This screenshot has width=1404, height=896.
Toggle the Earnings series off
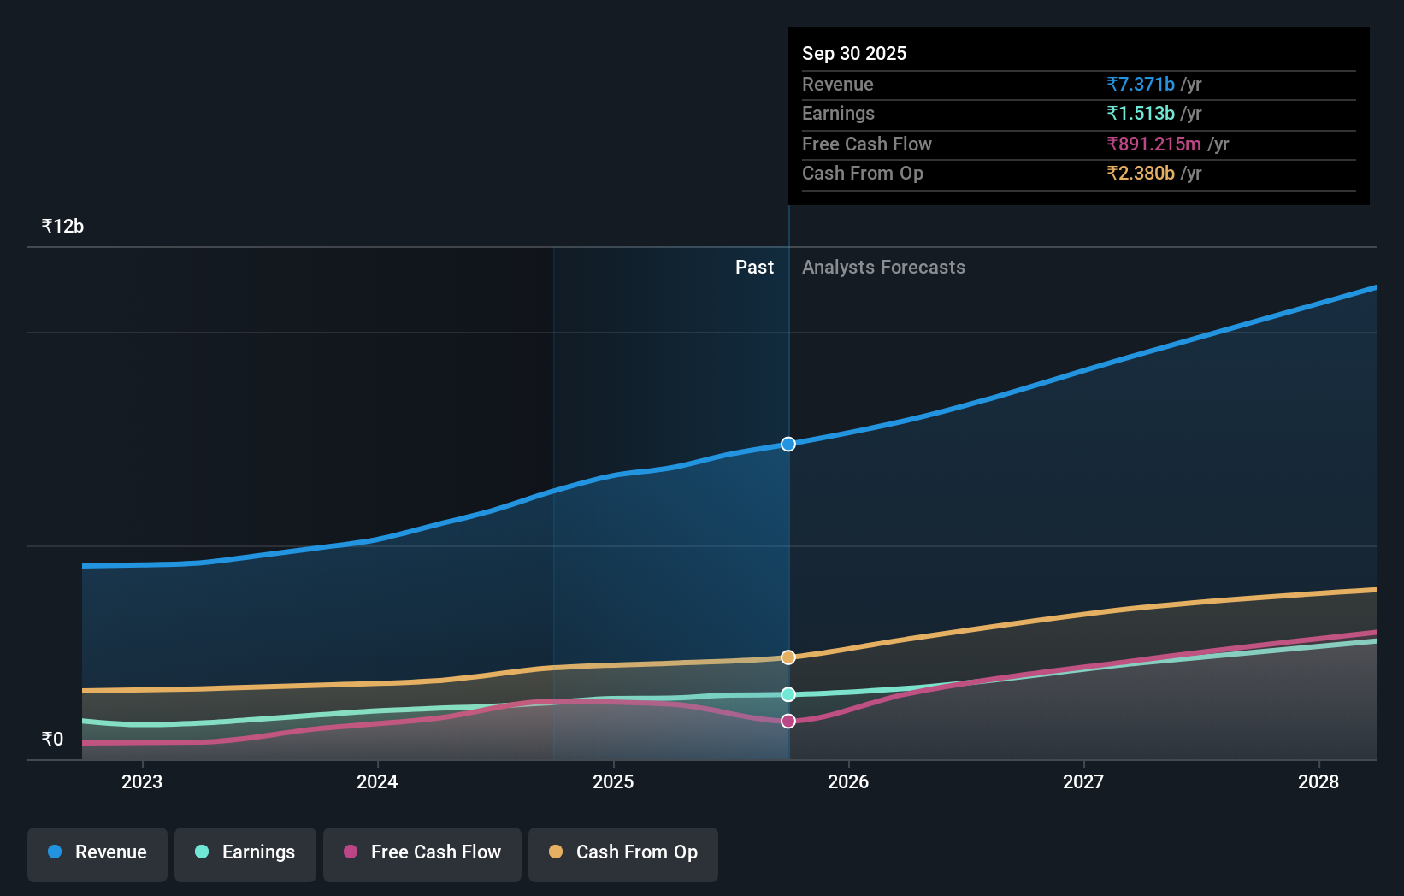pyautogui.click(x=245, y=854)
